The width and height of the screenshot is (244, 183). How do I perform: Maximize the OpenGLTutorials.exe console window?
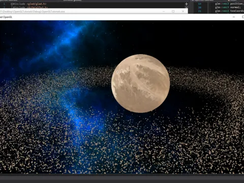173,11
